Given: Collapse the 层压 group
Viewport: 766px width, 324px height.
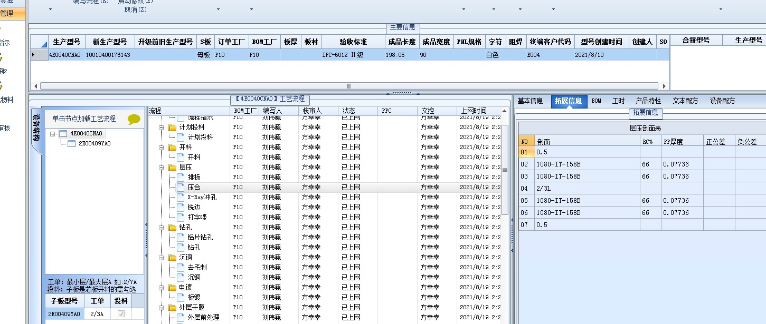Looking at the screenshot, I should (162, 168).
